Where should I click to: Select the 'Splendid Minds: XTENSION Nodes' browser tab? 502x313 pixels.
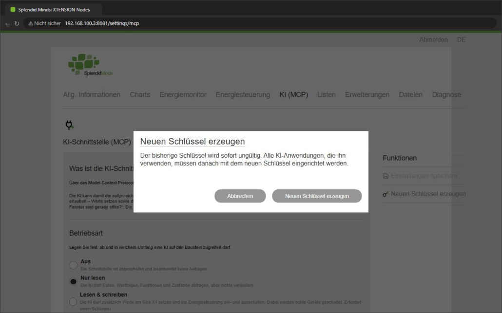pyautogui.click(x=54, y=10)
